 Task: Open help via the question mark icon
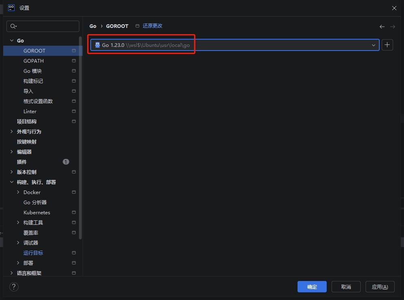pos(14,287)
